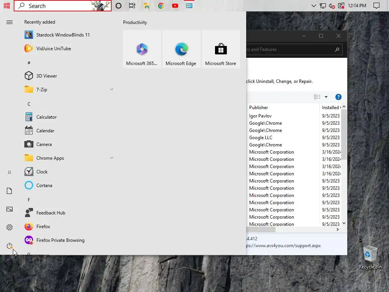
Task: Open Feedback Hub
Action: click(x=70, y=213)
